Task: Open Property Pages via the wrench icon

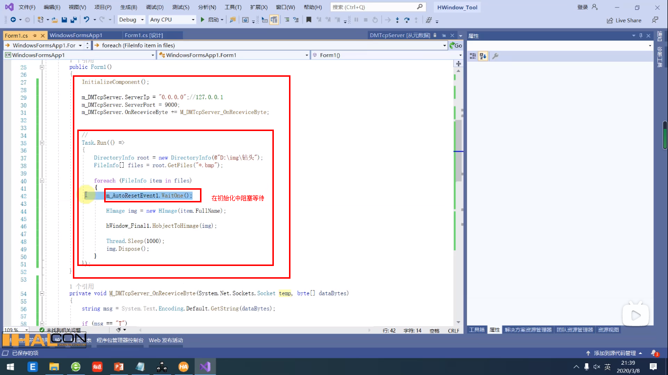Action: (x=494, y=55)
